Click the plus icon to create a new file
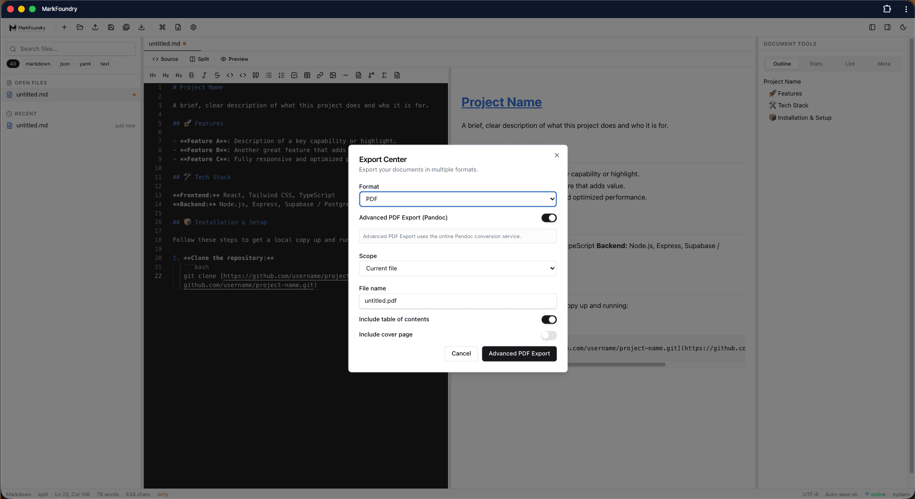The image size is (915, 499). coord(64,28)
